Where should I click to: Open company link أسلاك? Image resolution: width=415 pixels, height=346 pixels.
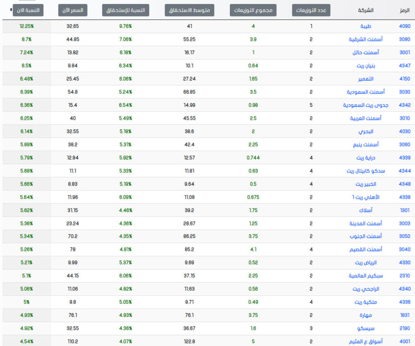point(366,210)
